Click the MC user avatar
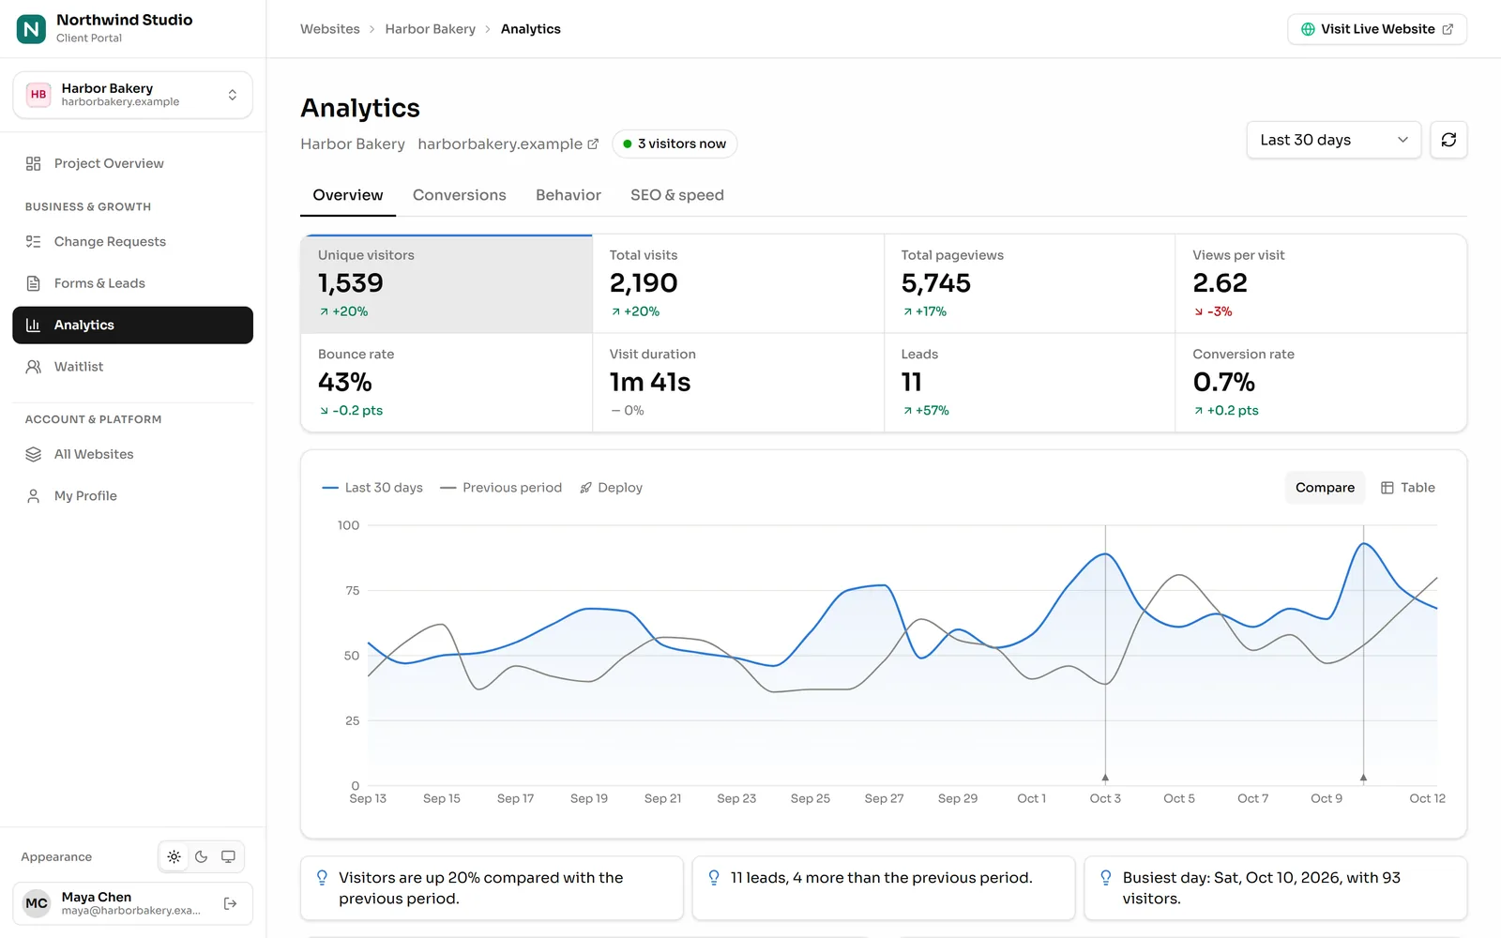Image resolution: width=1501 pixels, height=938 pixels. [37, 903]
